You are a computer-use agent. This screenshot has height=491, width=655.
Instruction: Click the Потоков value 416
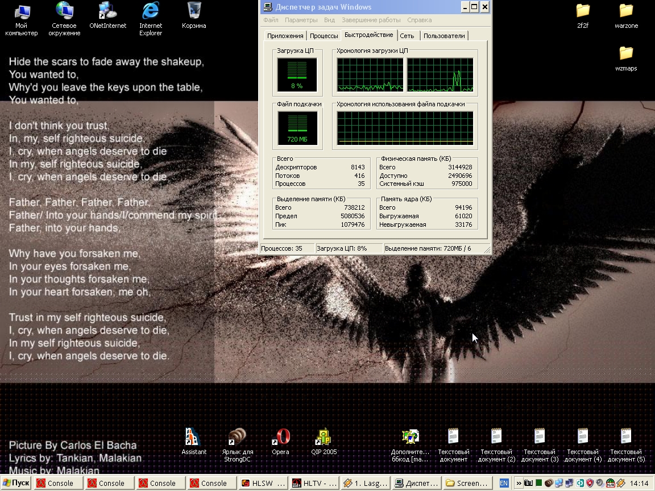pos(359,176)
